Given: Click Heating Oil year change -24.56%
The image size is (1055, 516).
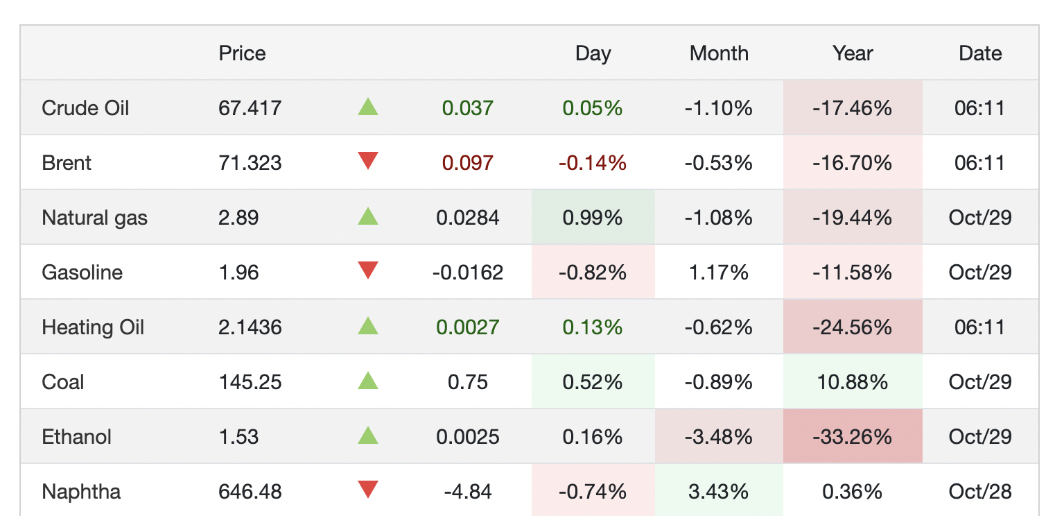Looking at the screenshot, I should click(853, 327).
